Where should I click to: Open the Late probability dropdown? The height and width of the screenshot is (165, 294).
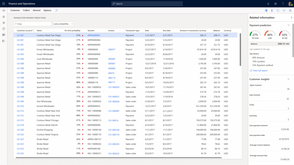pos(63,24)
